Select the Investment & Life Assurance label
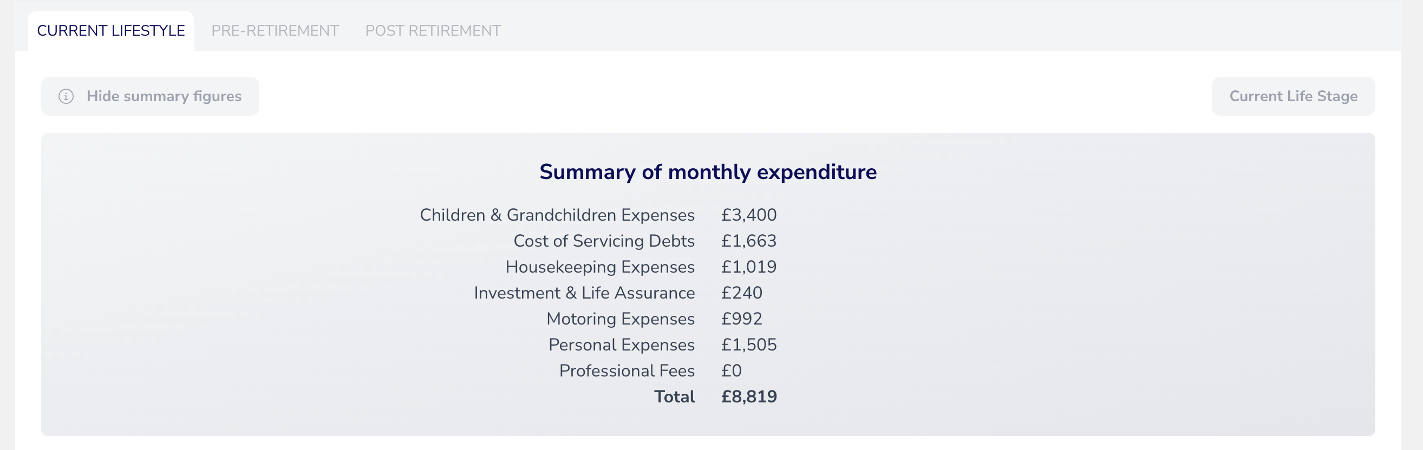Image resolution: width=1423 pixels, height=450 pixels. (584, 293)
